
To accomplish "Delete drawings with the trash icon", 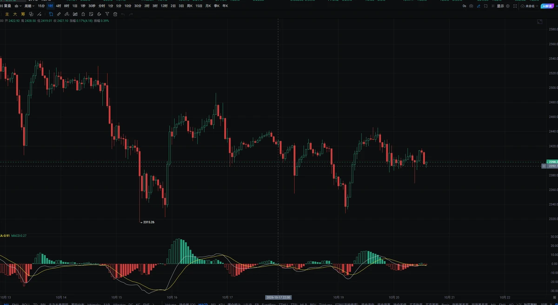I will point(115,14).
